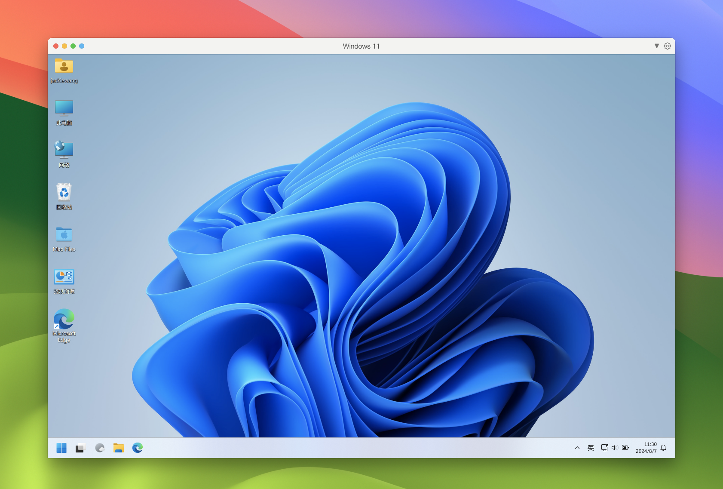Screen dimensions: 723x489
Task: Select the jackiewang user folder icon
Action: pyautogui.click(x=64, y=66)
